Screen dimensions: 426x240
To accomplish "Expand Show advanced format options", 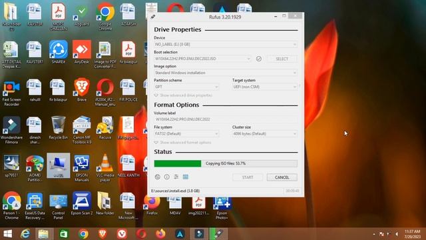I will pos(182,142).
